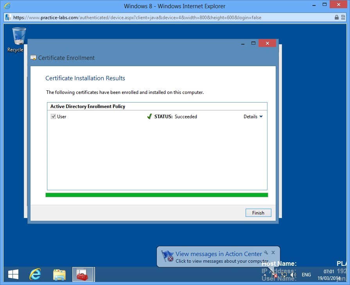Open File Explorer from the taskbar
This screenshot has height=285, width=350.
click(59, 274)
